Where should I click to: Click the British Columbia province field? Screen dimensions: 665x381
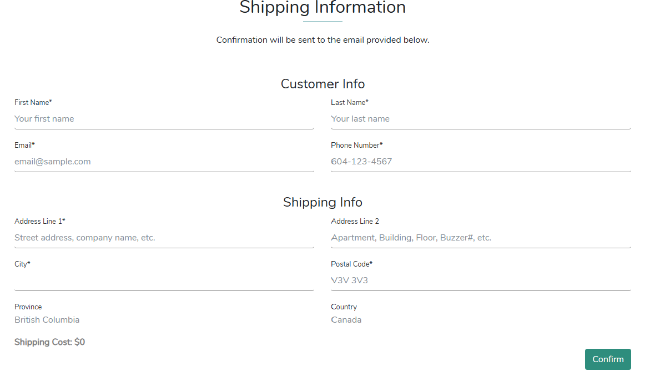point(47,320)
